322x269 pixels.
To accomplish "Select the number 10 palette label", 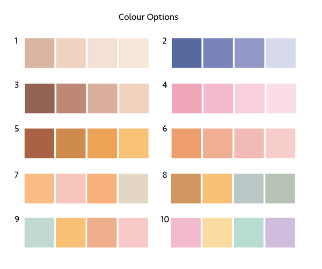I will 164,219.
